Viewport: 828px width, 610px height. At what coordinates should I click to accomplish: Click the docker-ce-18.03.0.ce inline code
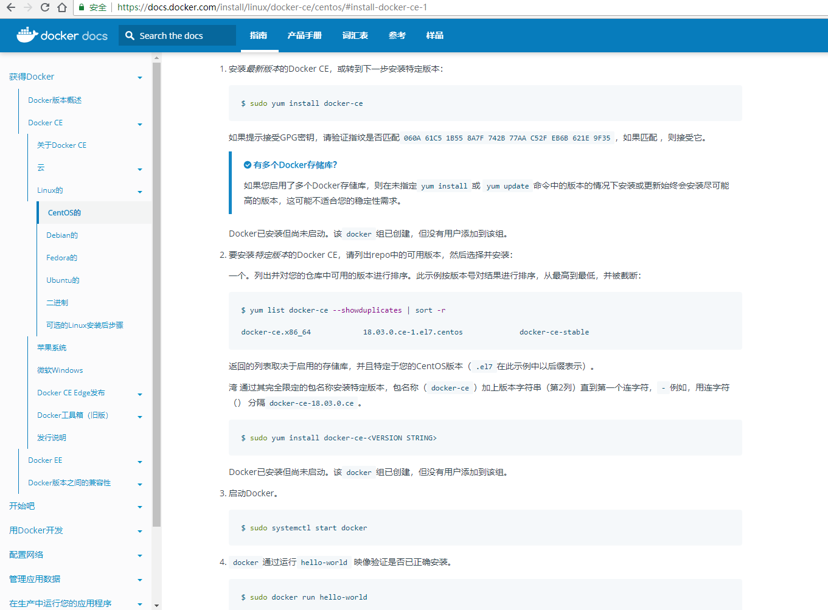tap(311, 403)
